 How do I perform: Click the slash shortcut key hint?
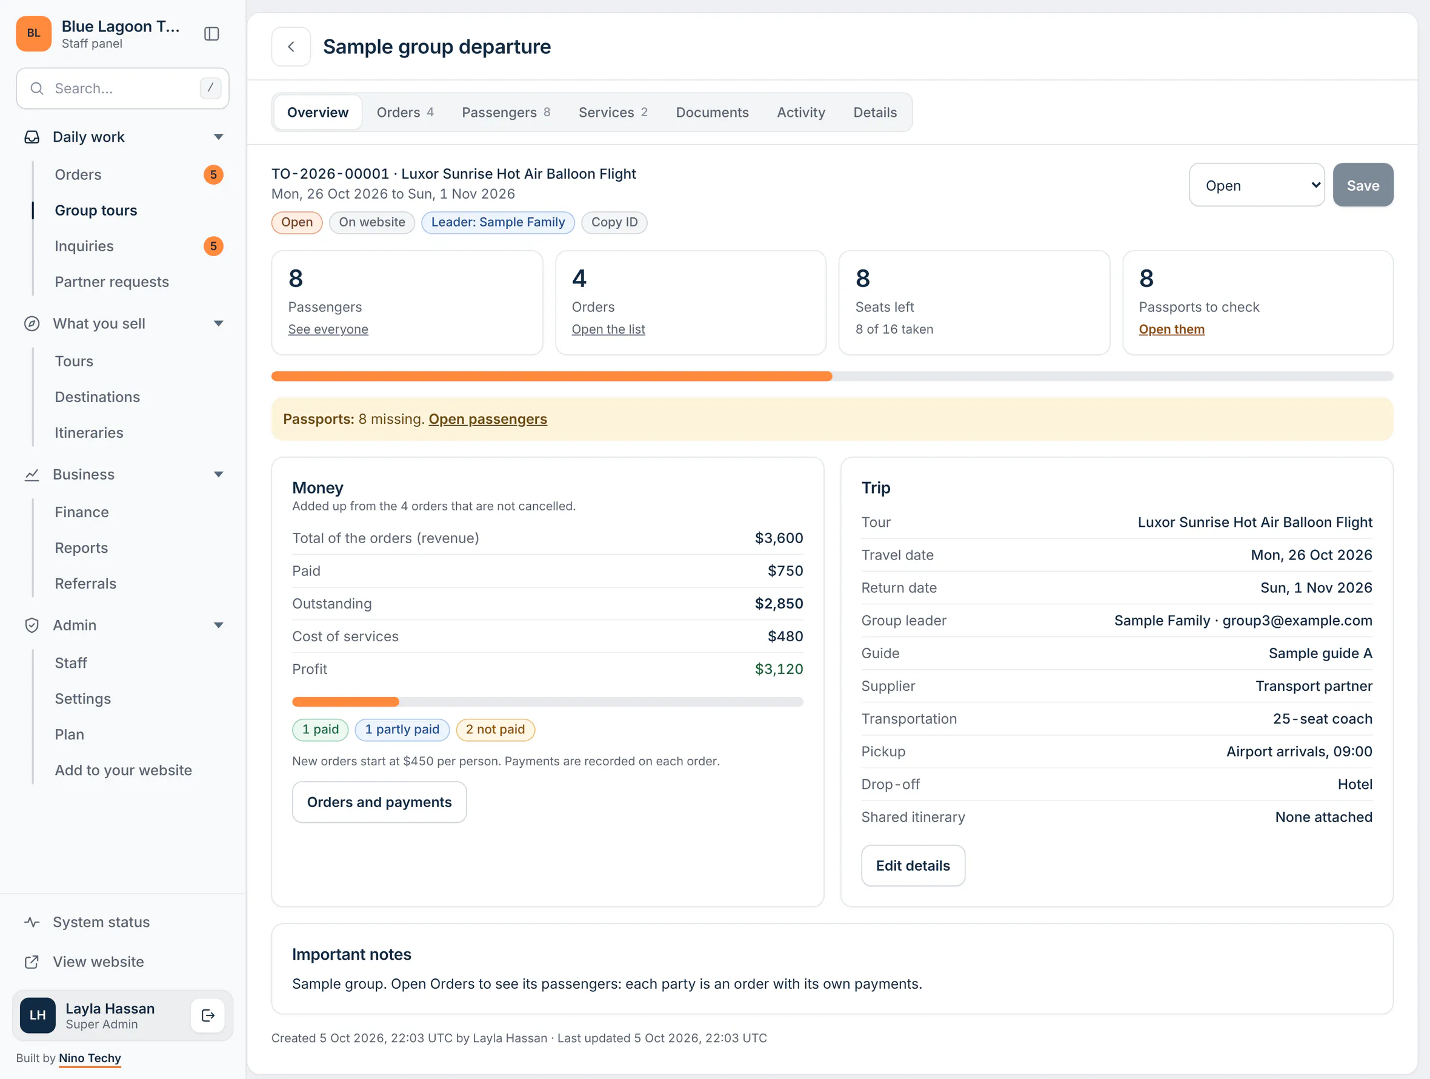[x=210, y=88]
